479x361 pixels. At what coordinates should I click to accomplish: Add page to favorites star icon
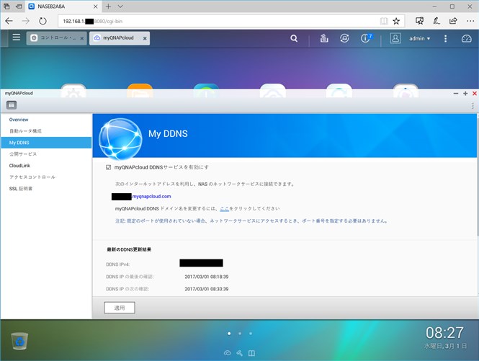pyautogui.click(x=396, y=21)
